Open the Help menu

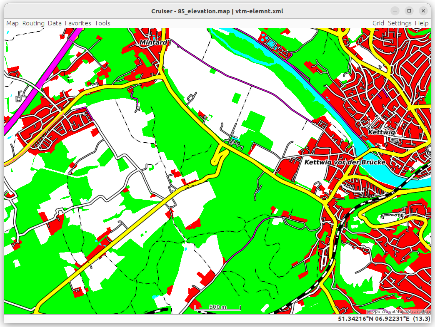point(421,23)
